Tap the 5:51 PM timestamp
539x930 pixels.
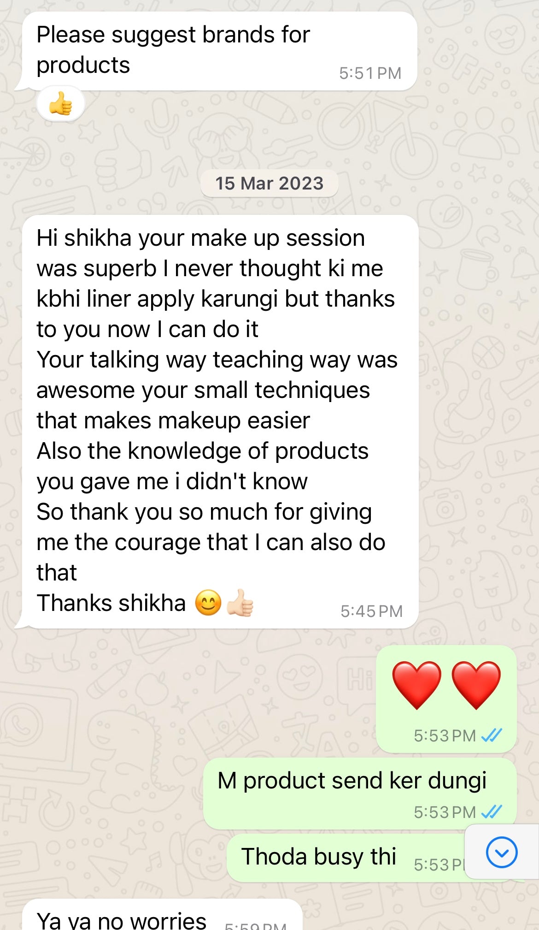pos(370,73)
